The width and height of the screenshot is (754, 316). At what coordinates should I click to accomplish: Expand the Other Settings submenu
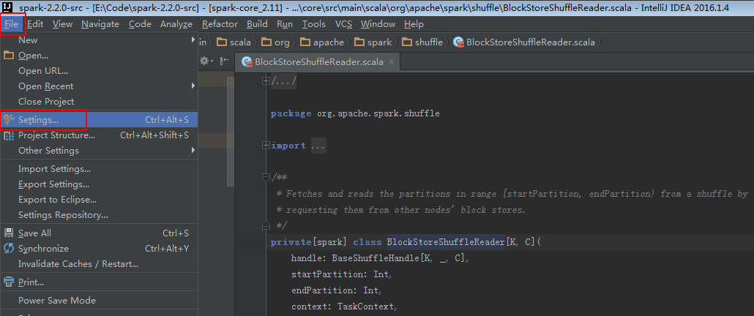pyautogui.click(x=99, y=151)
